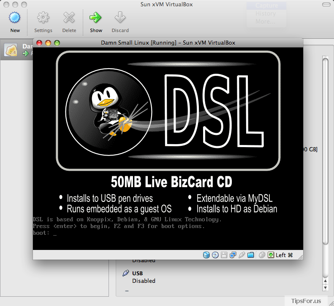Zoom the VM window with green button
The width and height of the screenshot is (334, 306).
pyautogui.click(x=57, y=43)
